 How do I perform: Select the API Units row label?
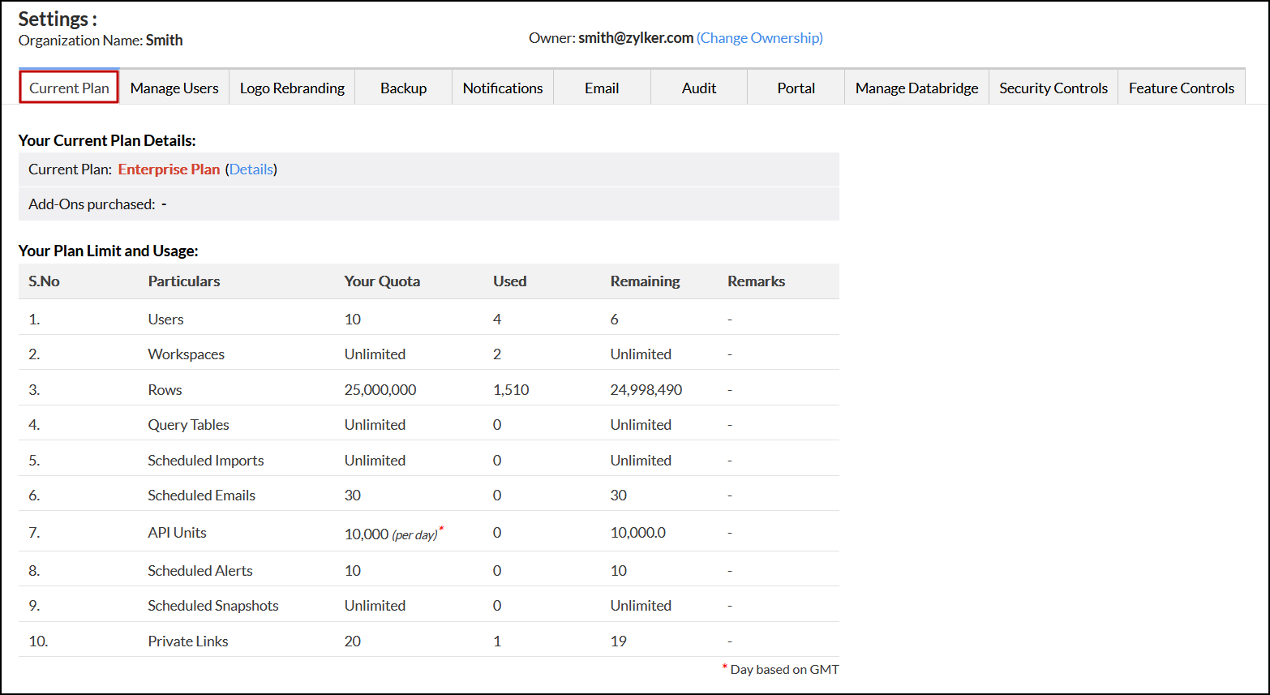[177, 533]
